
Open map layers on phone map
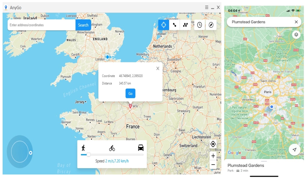pyautogui.click(x=296, y=34)
